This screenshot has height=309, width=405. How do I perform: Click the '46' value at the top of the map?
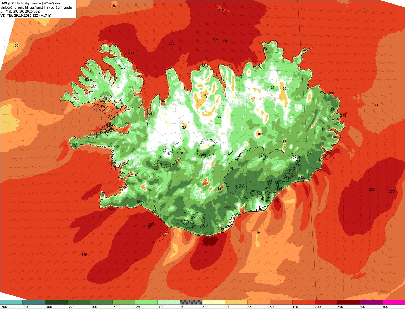pyautogui.click(x=114, y=6)
